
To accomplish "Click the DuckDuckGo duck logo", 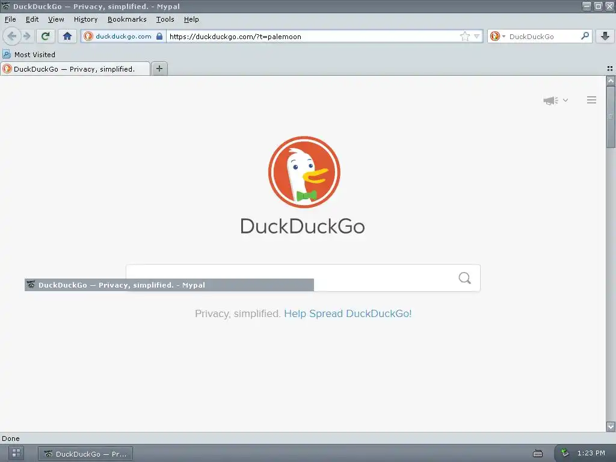I will (304, 171).
